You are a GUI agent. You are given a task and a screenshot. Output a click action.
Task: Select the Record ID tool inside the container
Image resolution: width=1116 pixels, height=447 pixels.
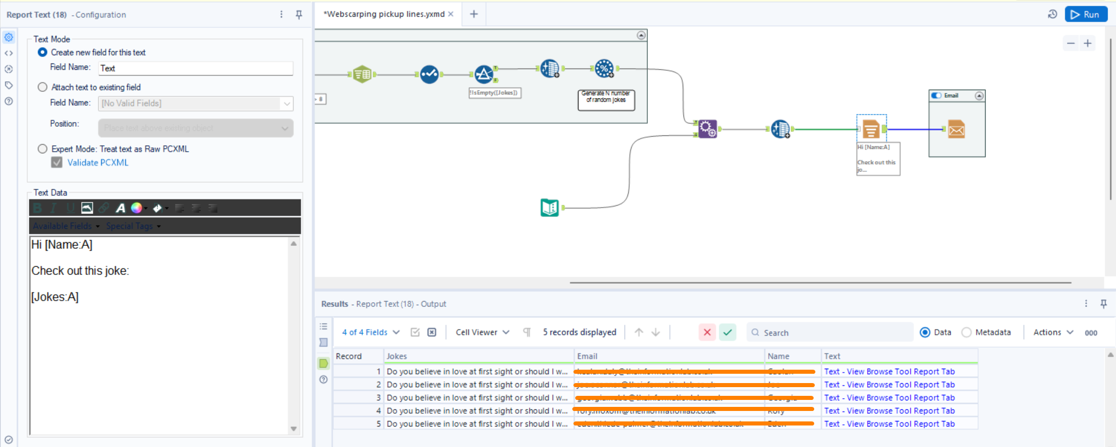(550, 69)
